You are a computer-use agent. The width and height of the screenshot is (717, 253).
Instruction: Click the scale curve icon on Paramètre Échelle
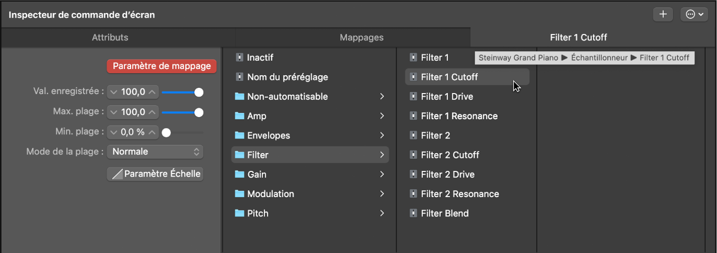coord(116,174)
